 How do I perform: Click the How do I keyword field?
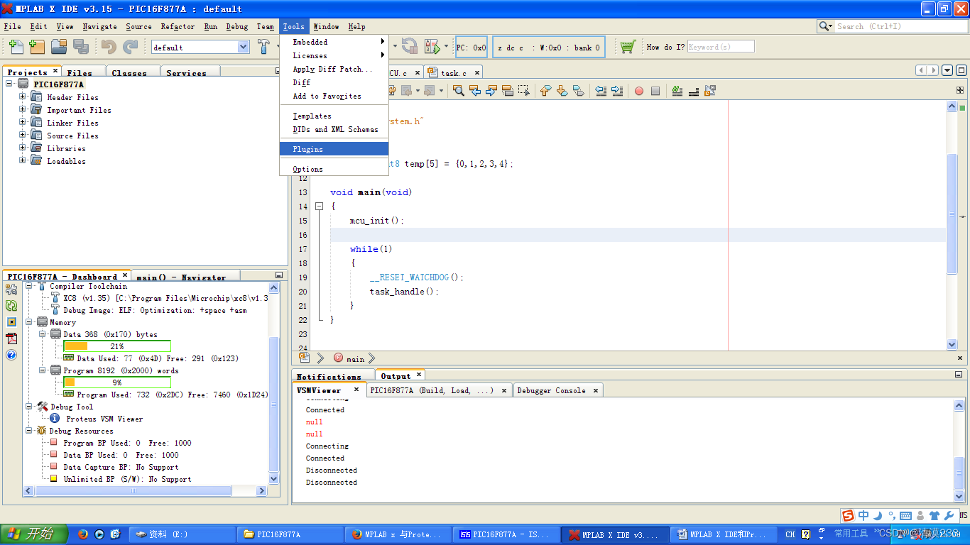(720, 47)
